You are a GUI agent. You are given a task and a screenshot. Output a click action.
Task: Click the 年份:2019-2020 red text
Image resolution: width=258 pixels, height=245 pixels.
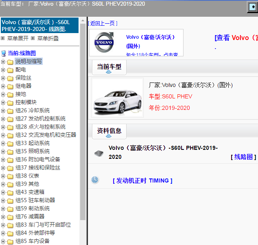click(x=169, y=108)
